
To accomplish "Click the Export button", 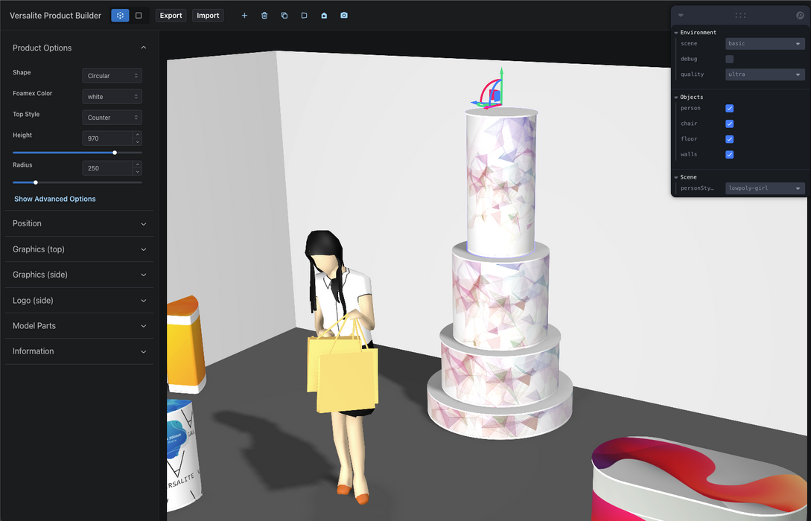I will 171,16.
